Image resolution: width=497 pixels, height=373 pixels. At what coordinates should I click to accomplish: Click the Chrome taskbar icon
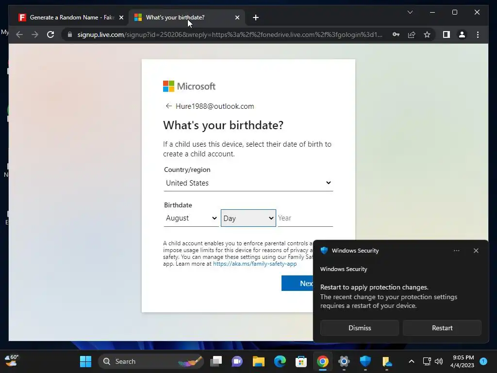322,361
